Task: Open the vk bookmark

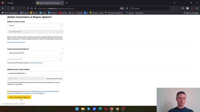Action: [86, 13]
